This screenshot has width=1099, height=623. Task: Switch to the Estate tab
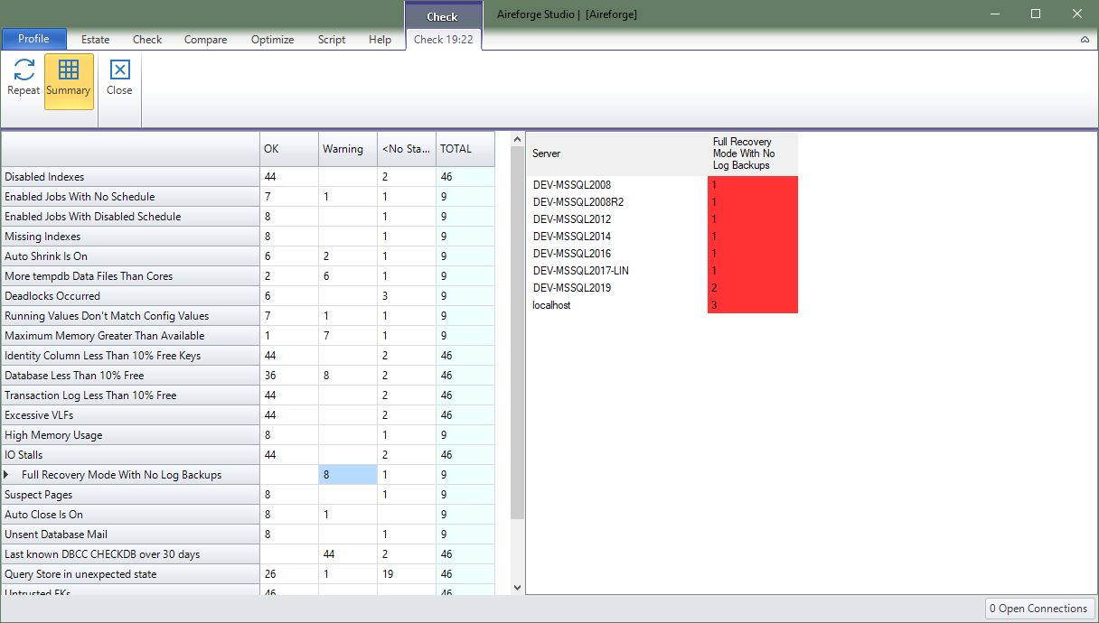click(95, 39)
